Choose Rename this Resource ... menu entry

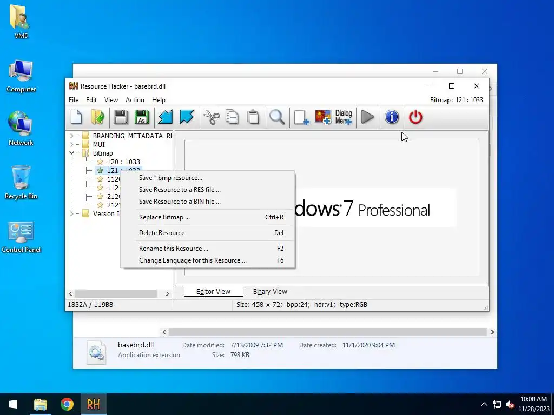point(208,249)
